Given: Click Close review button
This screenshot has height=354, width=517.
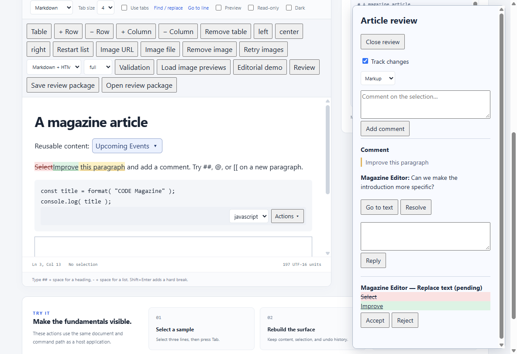Looking at the screenshot, I should pos(383,42).
